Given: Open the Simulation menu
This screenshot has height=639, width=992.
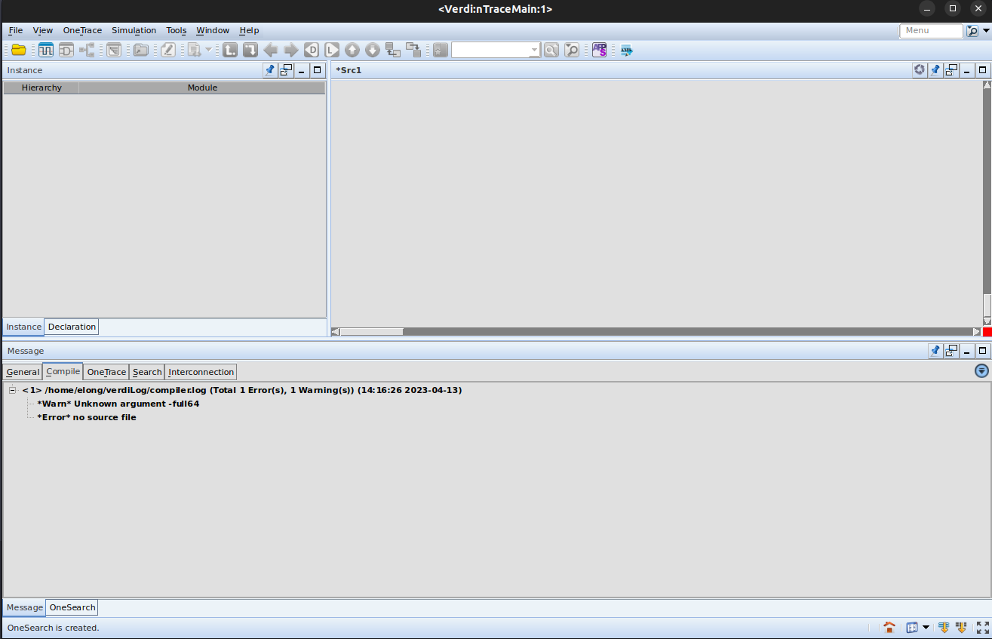Looking at the screenshot, I should (x=134, y=30).
